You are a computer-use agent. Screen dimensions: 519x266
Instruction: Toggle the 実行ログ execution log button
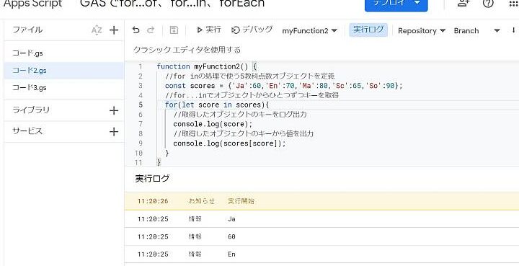point(368,30)
